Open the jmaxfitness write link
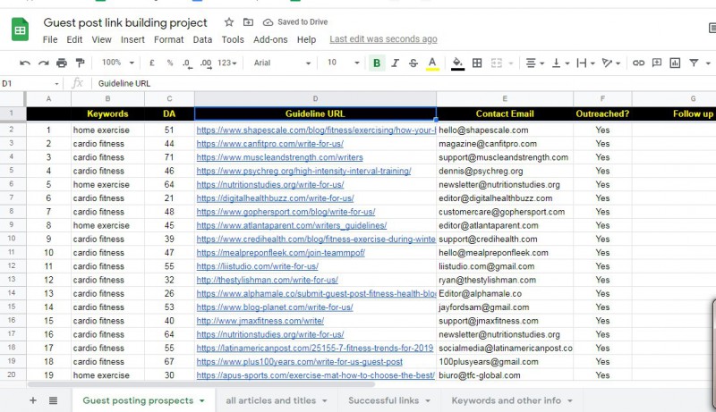 pos(260,321)
